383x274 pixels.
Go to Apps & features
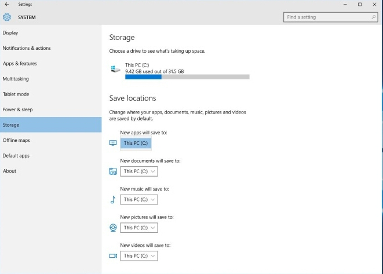[x=20, y=64]
